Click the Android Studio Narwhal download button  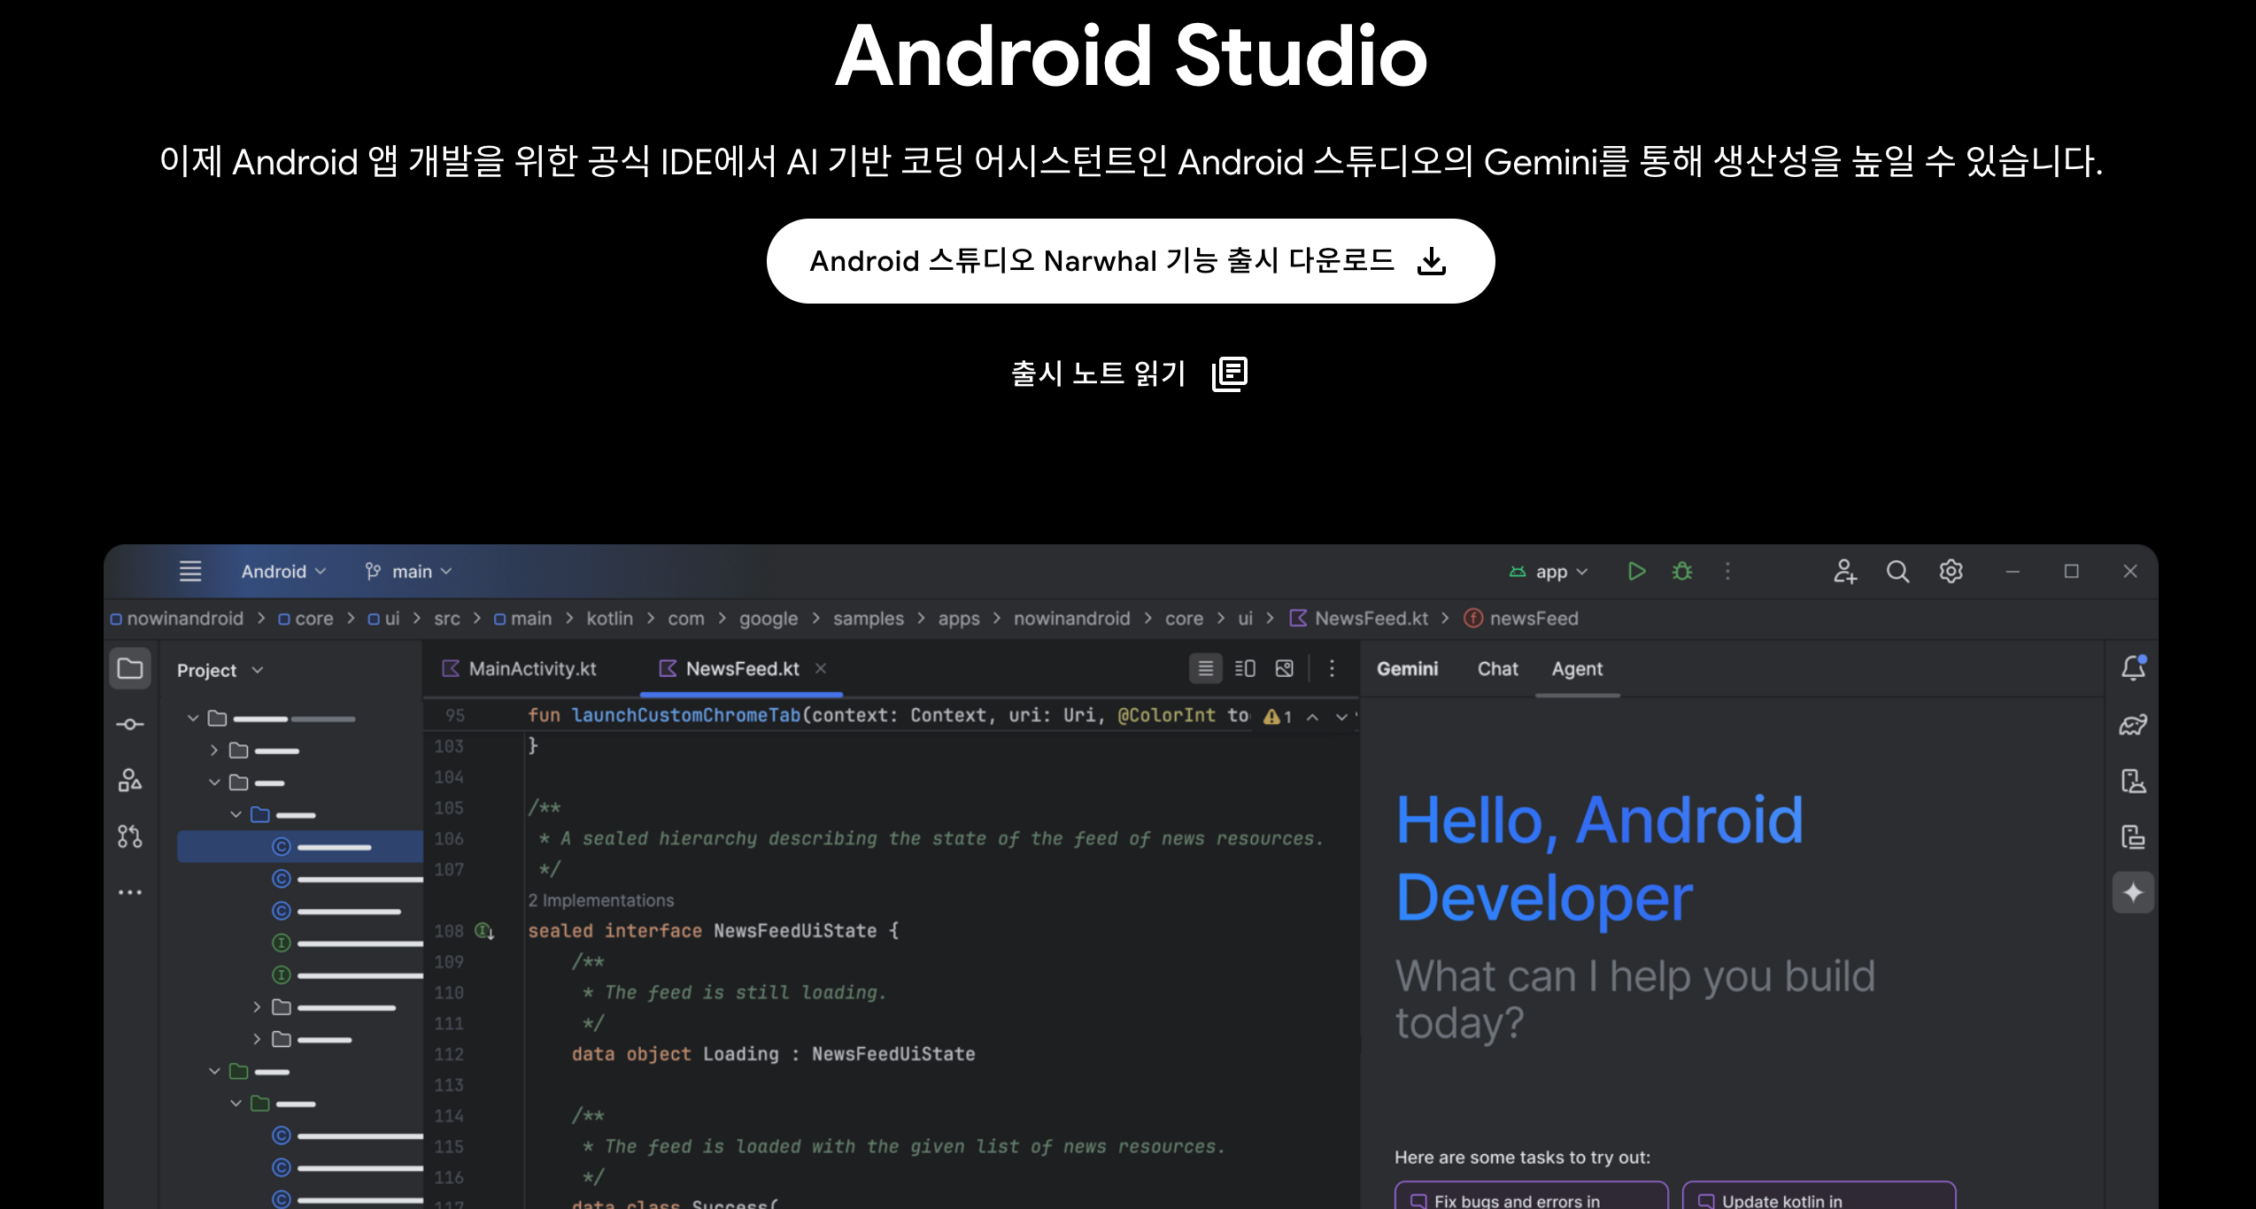tap(1130, 261)
